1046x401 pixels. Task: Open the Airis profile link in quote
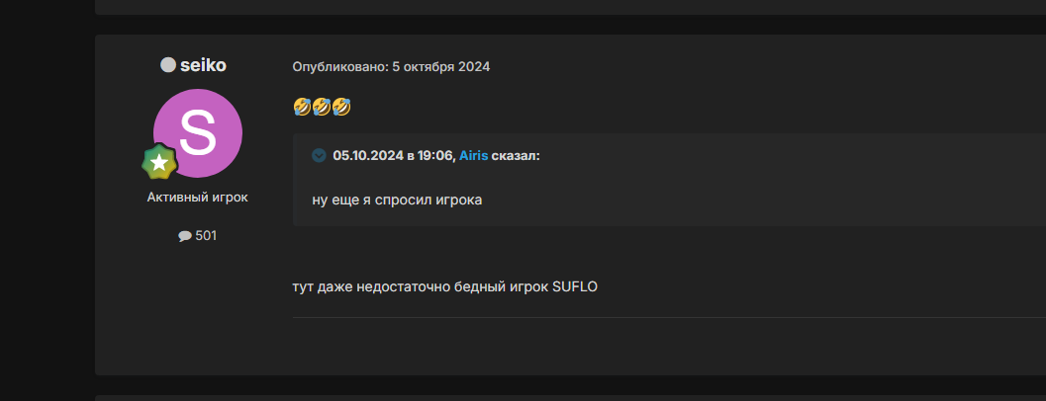pyautogui.click(x=474, y=156)
